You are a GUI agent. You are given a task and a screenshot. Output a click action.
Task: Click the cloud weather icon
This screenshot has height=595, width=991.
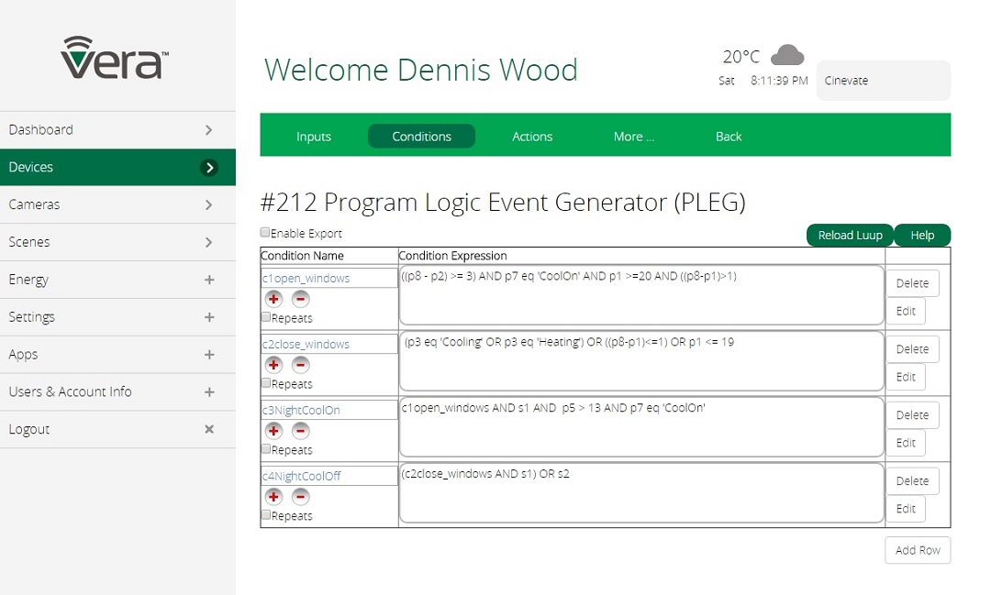pyautogui.click(x=787, y=55)
